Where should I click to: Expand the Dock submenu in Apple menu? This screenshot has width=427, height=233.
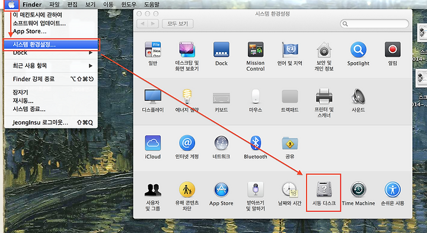coord(51,53)
